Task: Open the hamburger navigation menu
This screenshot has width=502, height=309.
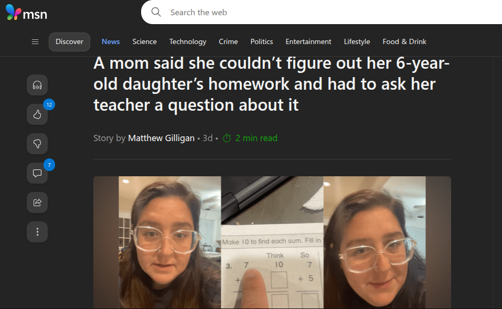Action: [x=35, y=41]
